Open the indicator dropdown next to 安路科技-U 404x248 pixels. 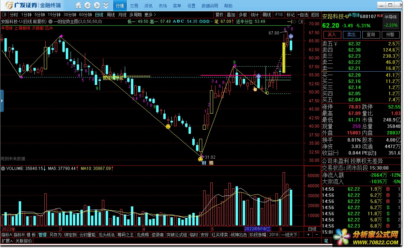click(x=50, y=21)
